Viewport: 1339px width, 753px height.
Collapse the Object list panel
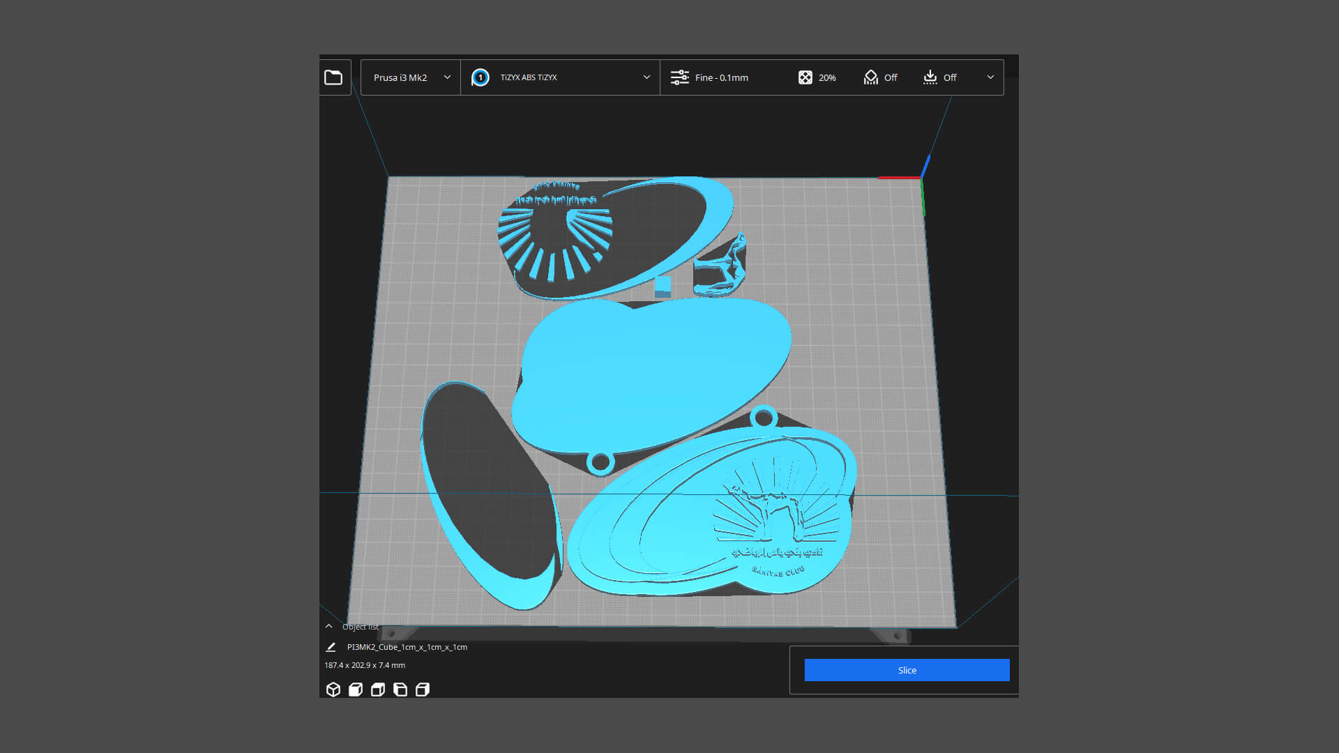[x=328, y=626]
